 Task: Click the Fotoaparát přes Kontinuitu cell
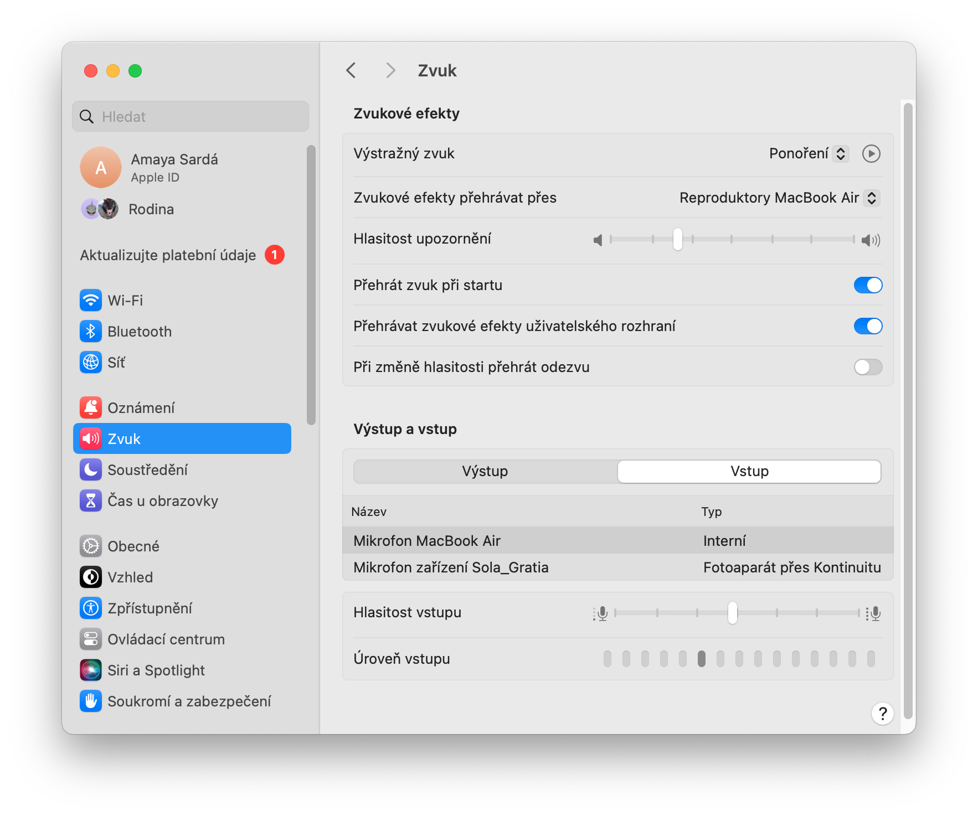click(792, 567)
